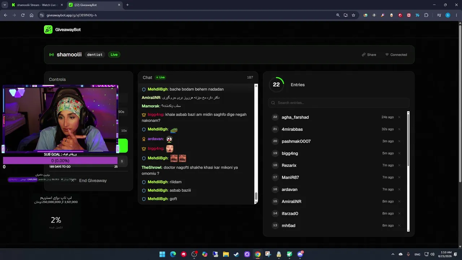Open the media controls icon in toolbar
Image resolution: width=462 pixels, height=260 pixels.
point(439,15)
